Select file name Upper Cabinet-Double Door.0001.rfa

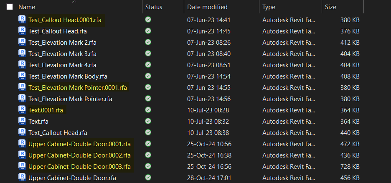(79, 144)
